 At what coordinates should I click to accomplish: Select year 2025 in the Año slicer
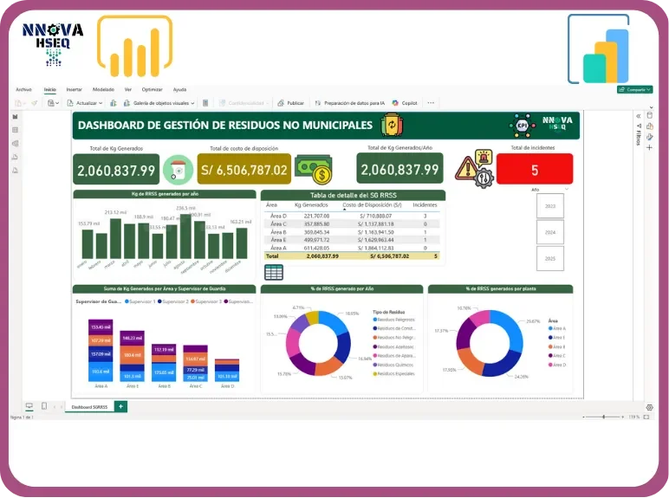tap(549, 258)
